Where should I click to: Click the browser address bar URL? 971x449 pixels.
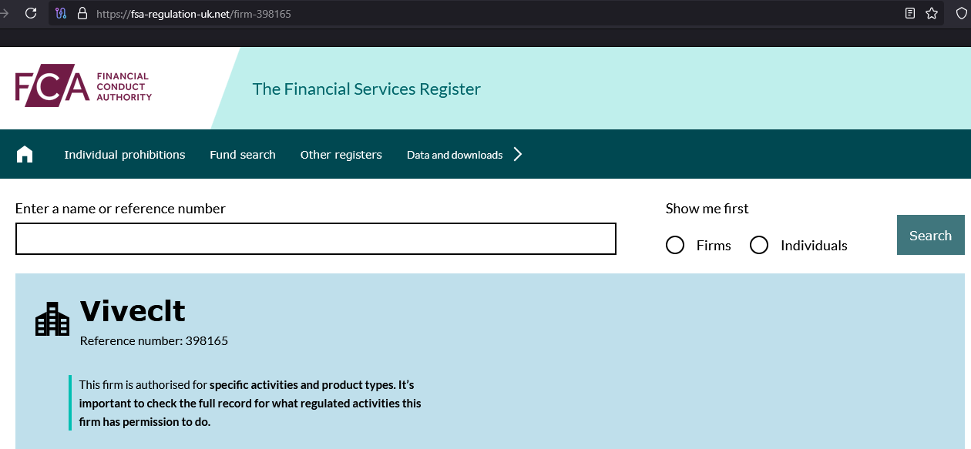coord(193,14)
